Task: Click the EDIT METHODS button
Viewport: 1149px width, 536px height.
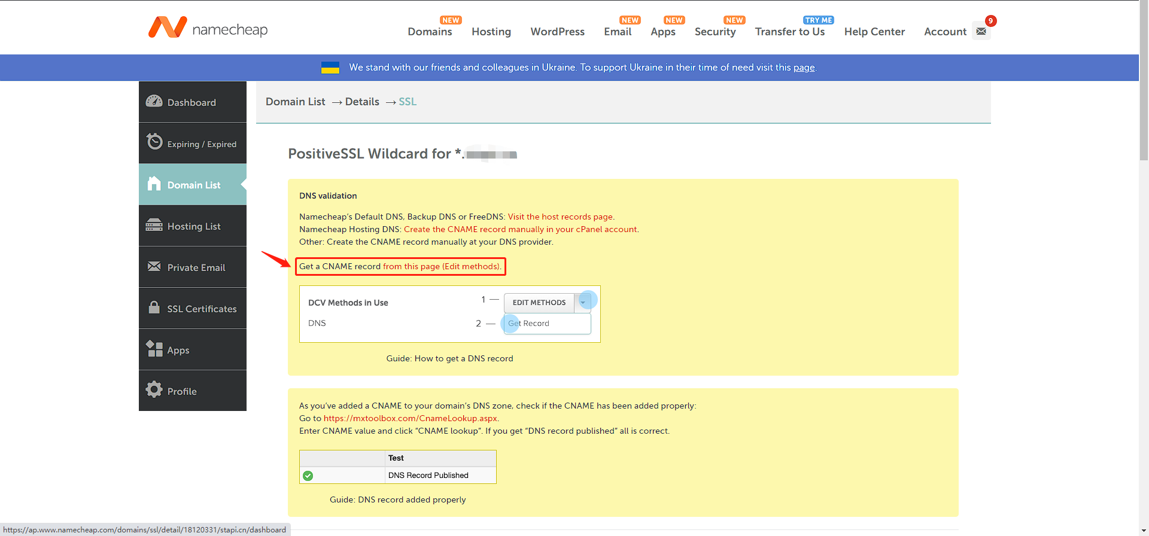Action: pyautogui.click(x=539, y=303)
